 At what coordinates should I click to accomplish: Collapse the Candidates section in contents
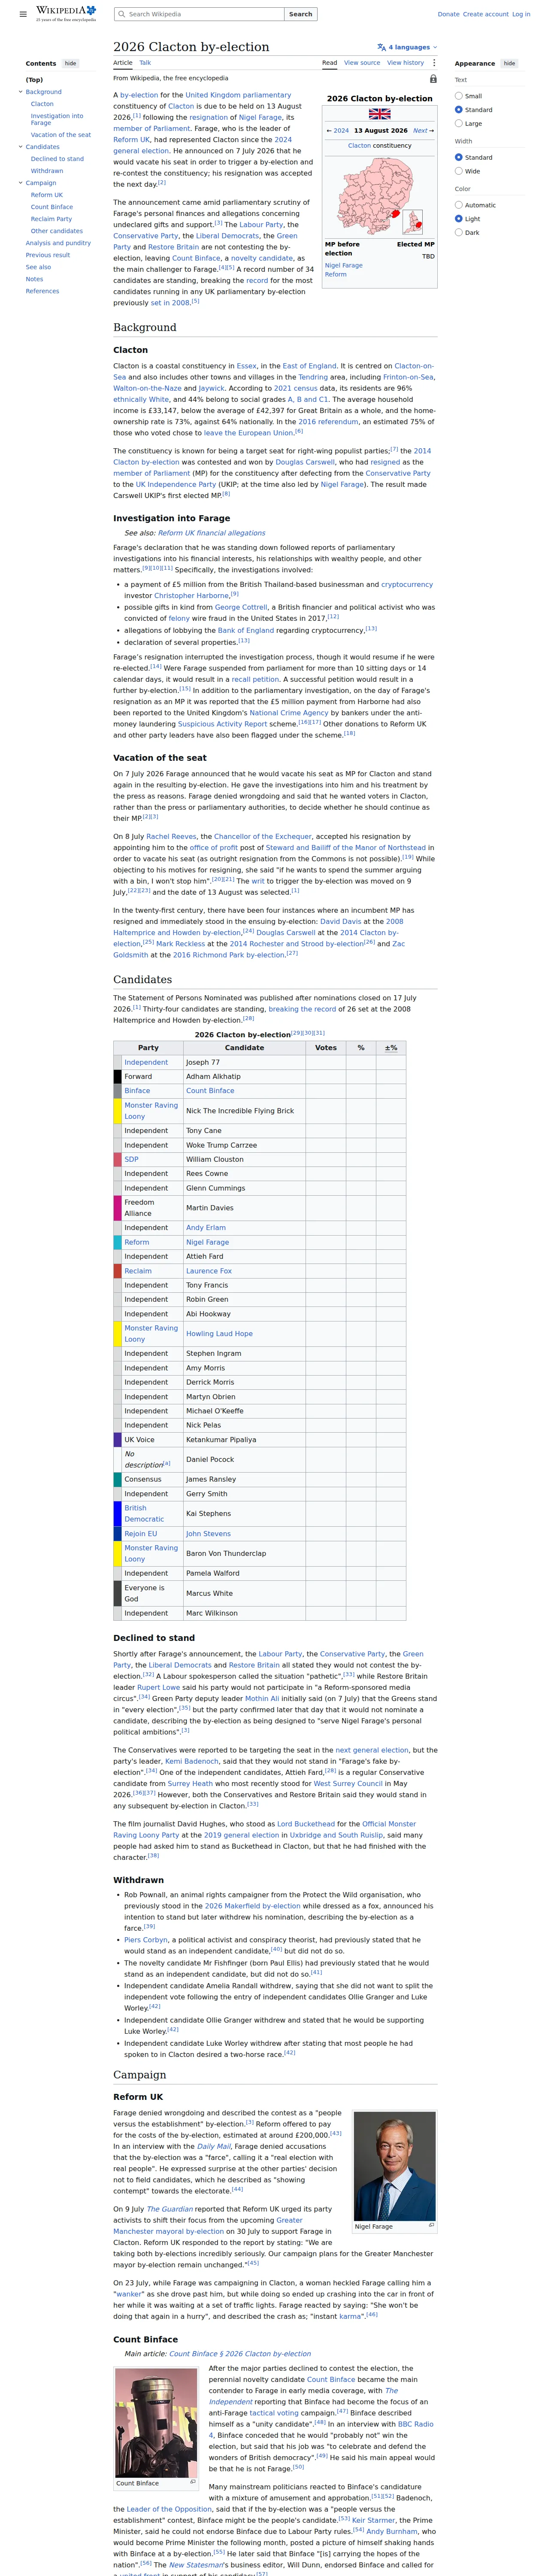click(20, 147)
